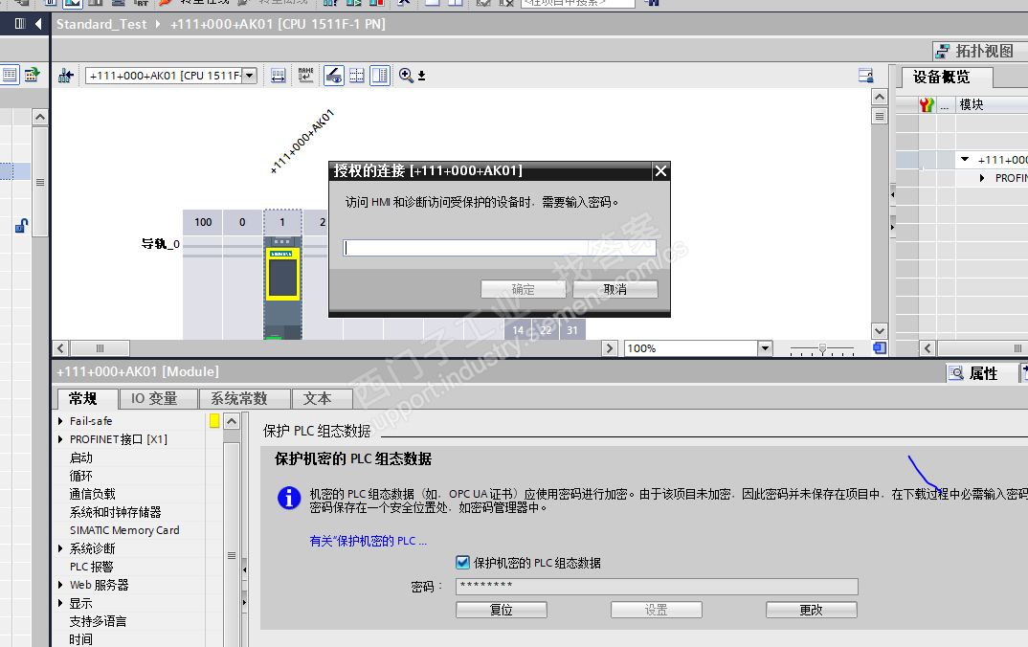
Task: Click the 复位 reset button
Action: pos(502,610)
